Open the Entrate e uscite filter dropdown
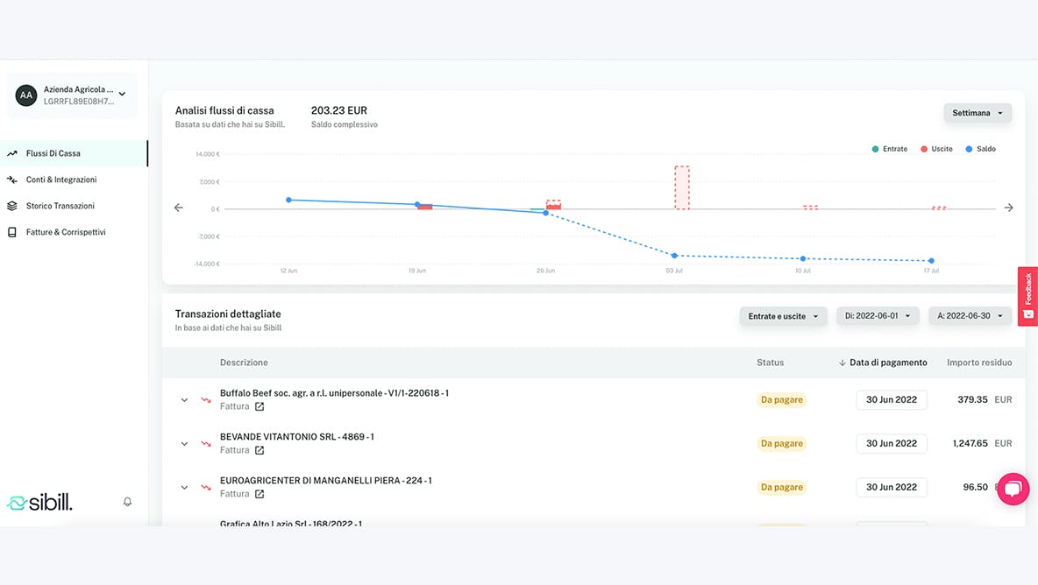Image resolution: width=1038 pixels, height=585 pixels. click(x=783, y=316)
